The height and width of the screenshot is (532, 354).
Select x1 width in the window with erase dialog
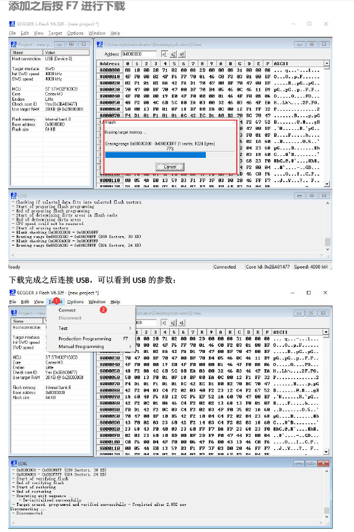164,54
